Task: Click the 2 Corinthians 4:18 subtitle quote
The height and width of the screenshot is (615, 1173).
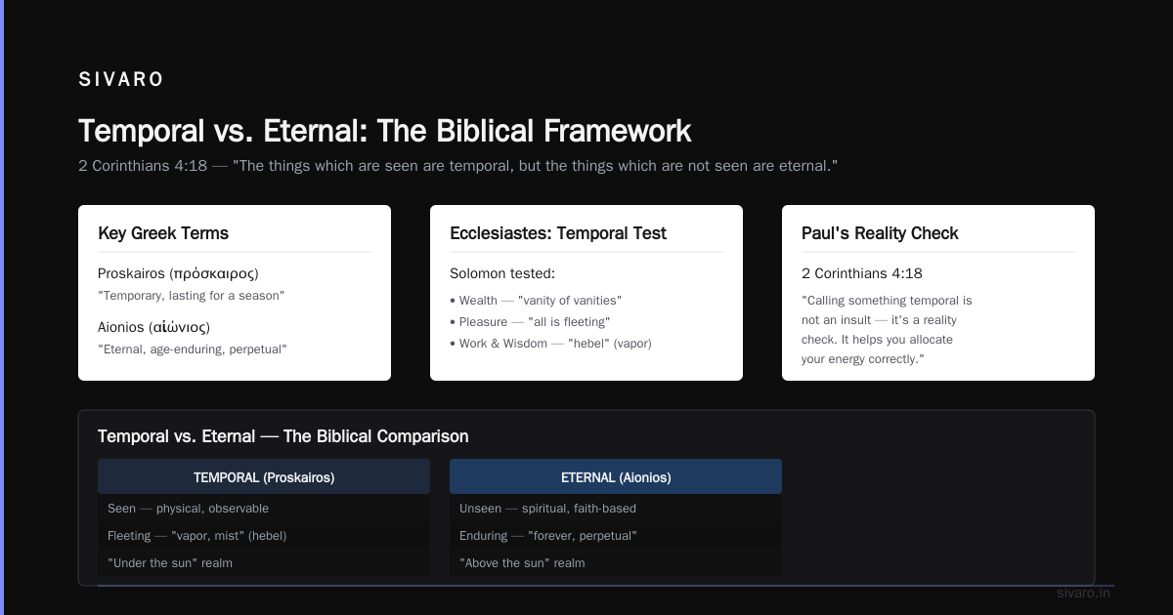Action: [x=458, y=166]
